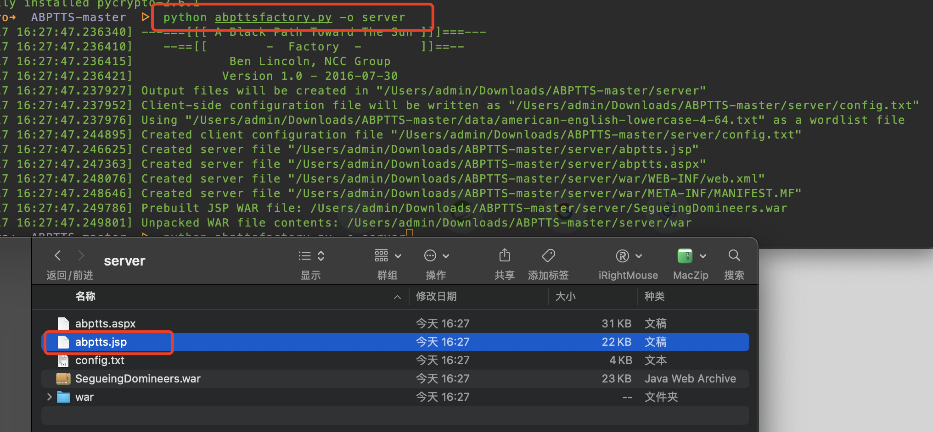
Task: Sort by the 种类 column header
Action: tap(655, 296)
